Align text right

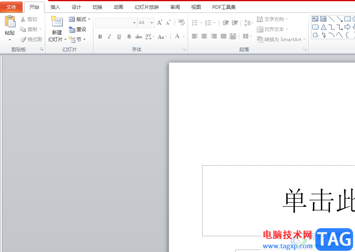point(214,36)
